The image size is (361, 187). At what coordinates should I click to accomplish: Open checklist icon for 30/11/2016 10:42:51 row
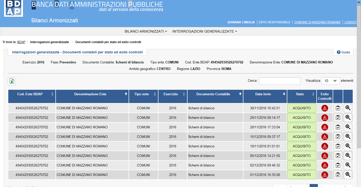click(x=338, y=108)
